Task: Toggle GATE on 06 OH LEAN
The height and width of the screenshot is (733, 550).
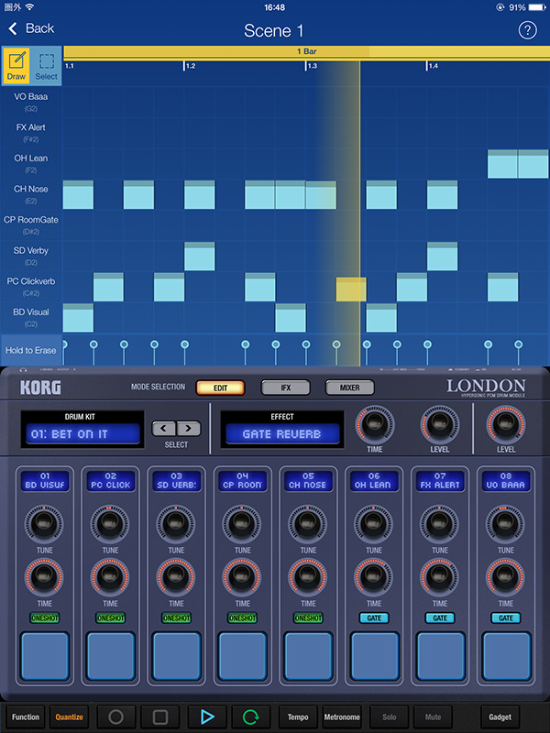Action: tap(374, 618)
